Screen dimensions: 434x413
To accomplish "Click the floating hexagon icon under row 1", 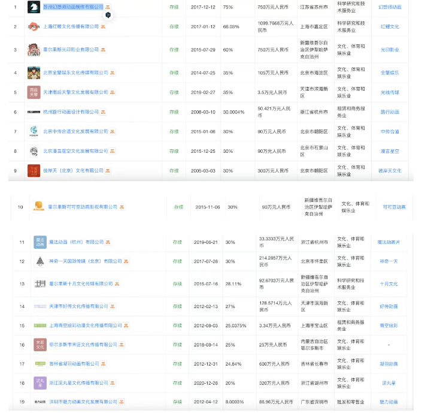I will click(x=108, y=15).
